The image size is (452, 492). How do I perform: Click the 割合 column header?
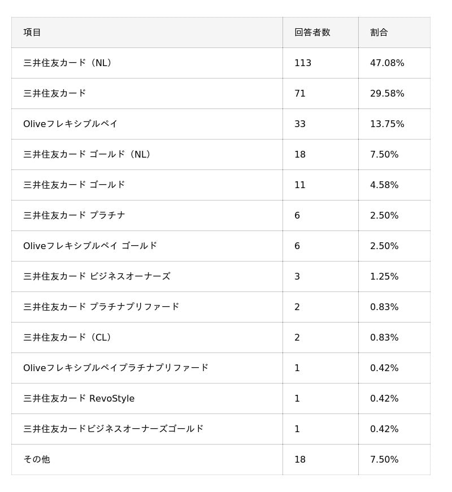[x=379, y=32]
